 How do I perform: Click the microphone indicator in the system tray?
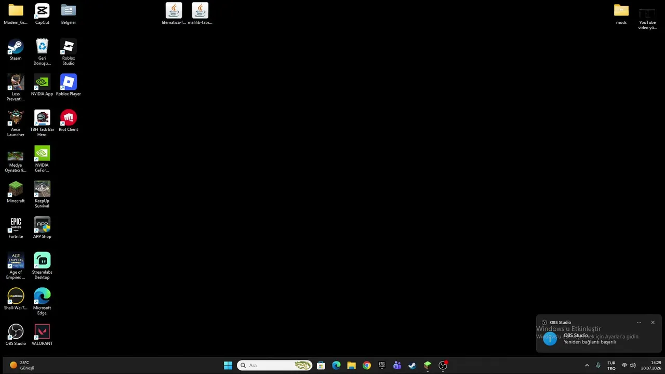coord(598,365)
